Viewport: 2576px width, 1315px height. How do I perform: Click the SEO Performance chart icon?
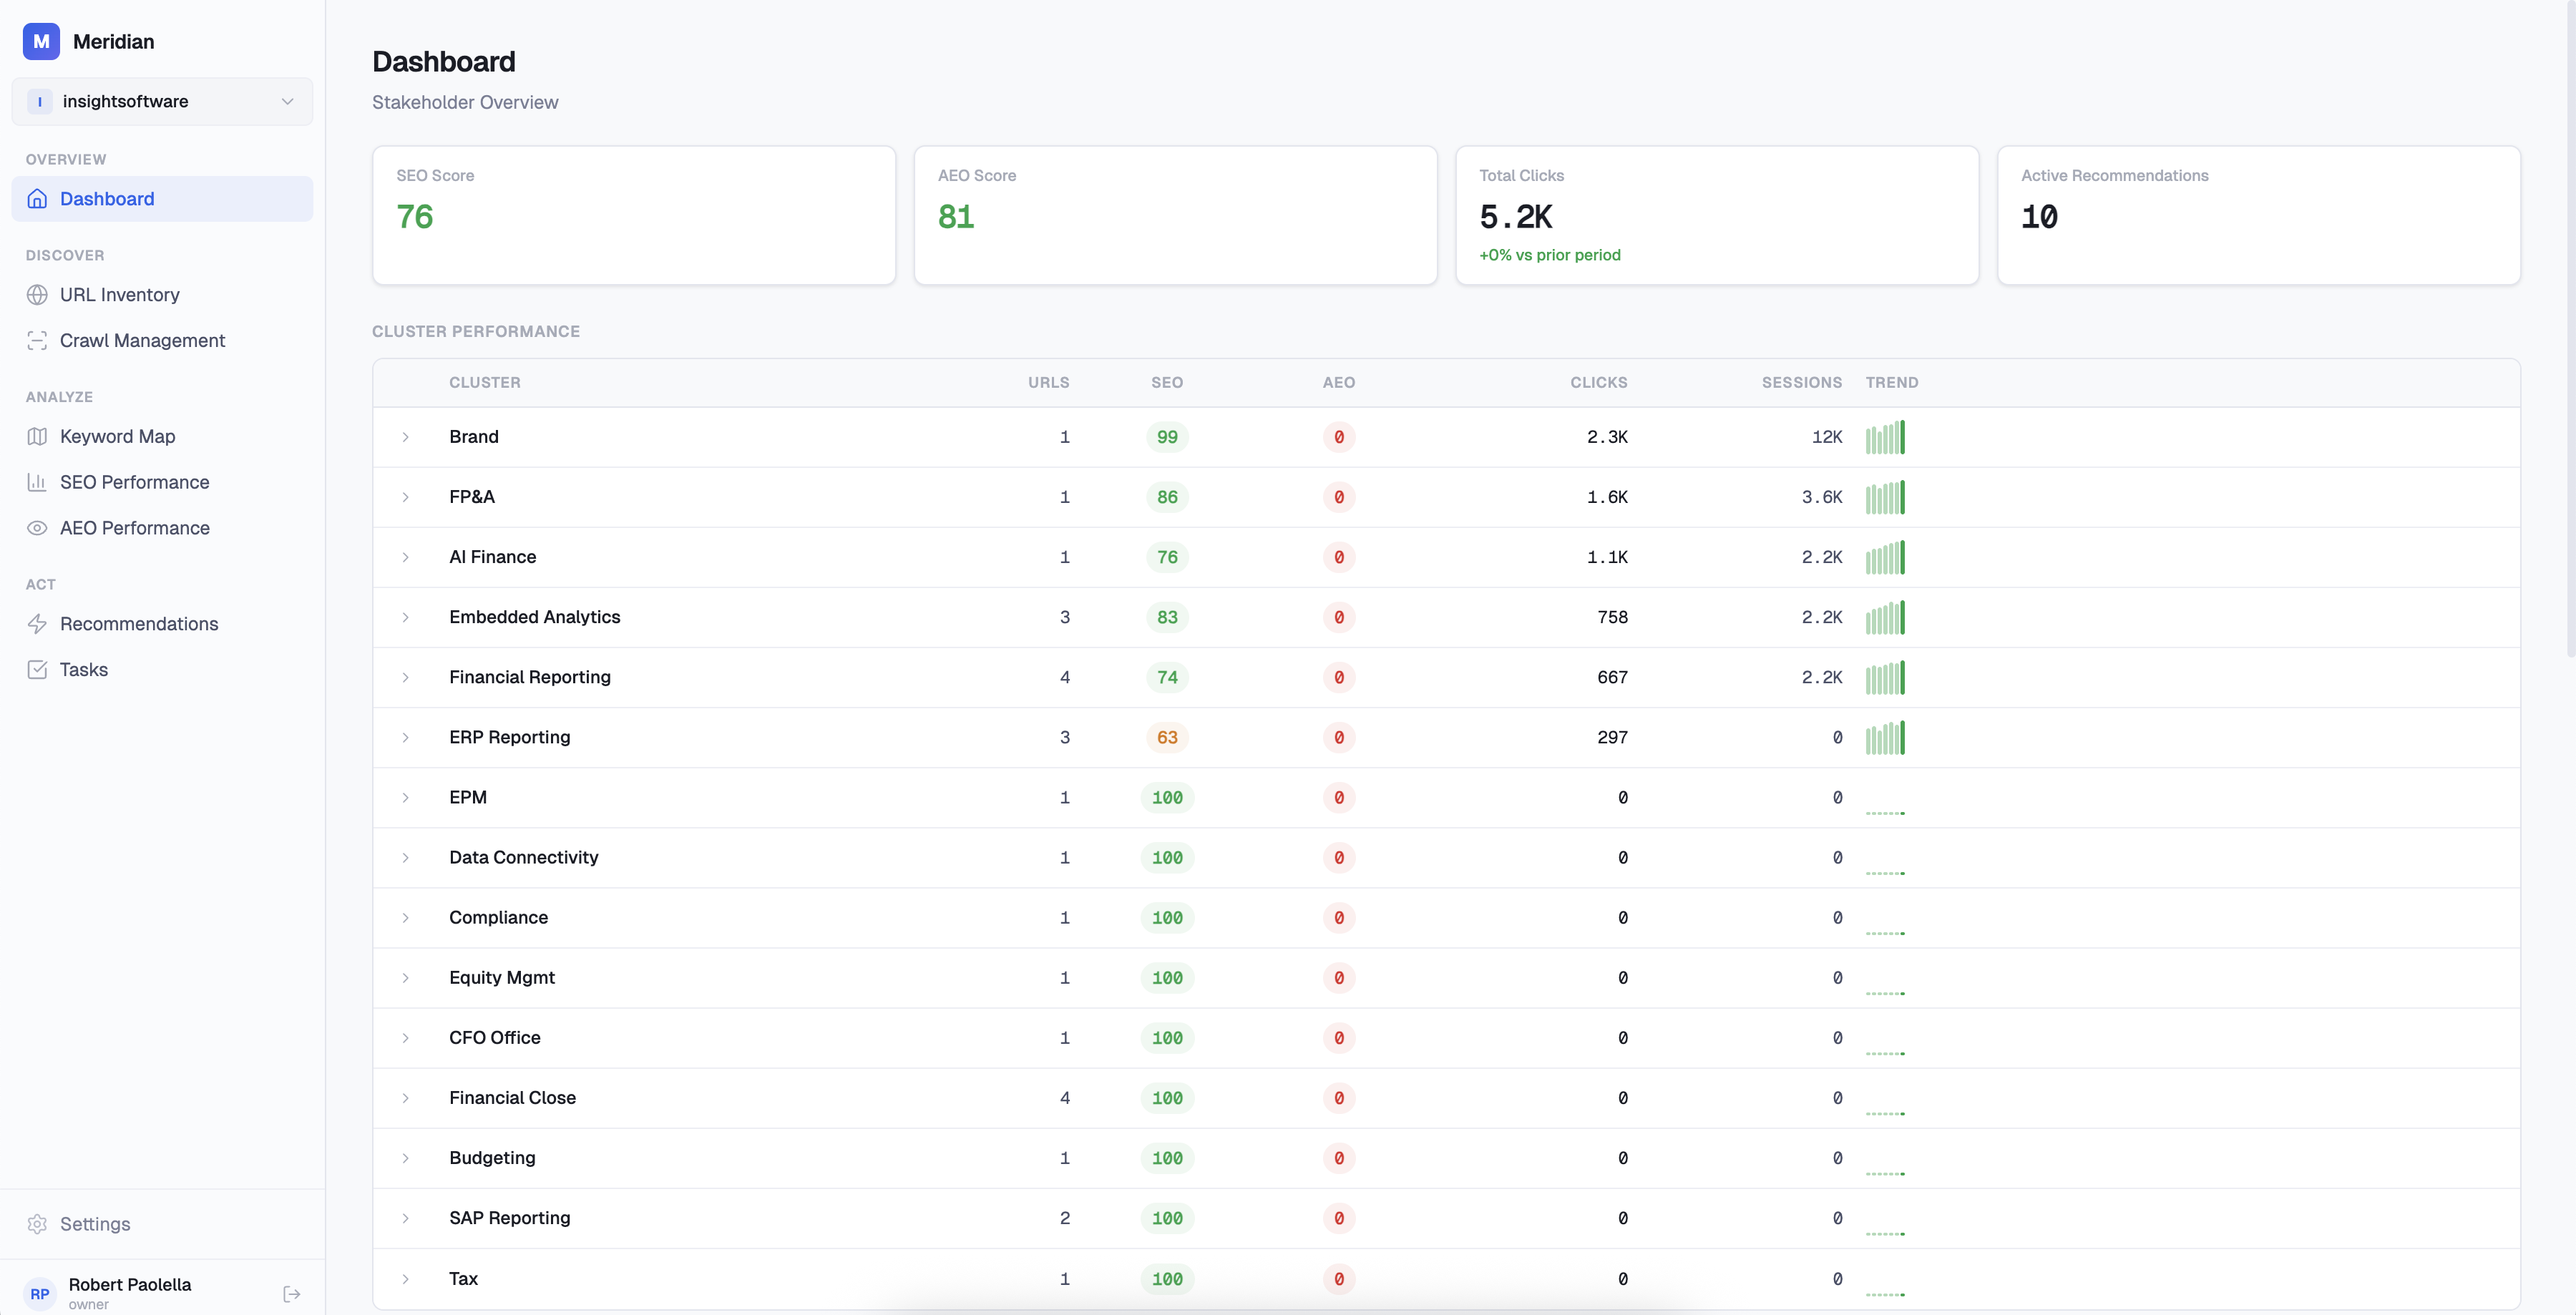pos(37,483)
